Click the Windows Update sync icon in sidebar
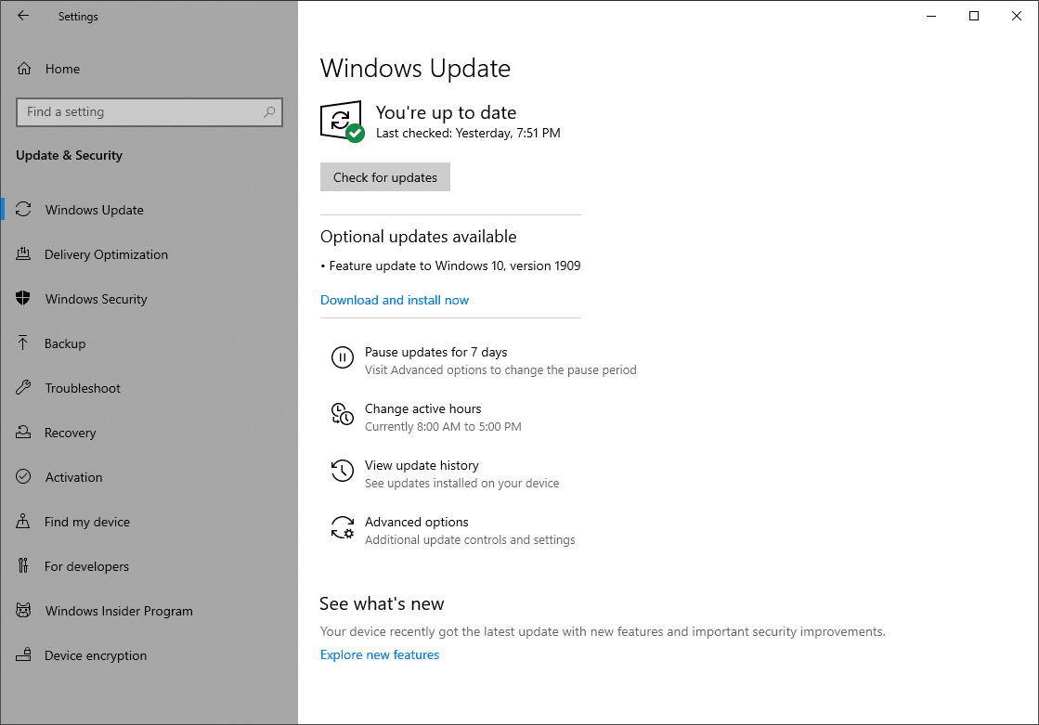This screenshot has width=1039, height=725. (x=23, y=210)
